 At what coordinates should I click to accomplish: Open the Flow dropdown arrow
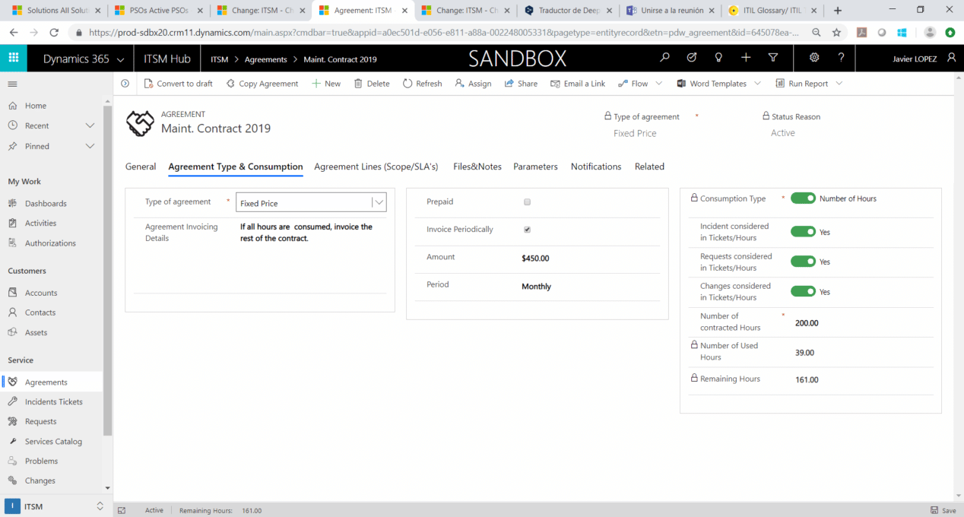(x=658, y=84)
